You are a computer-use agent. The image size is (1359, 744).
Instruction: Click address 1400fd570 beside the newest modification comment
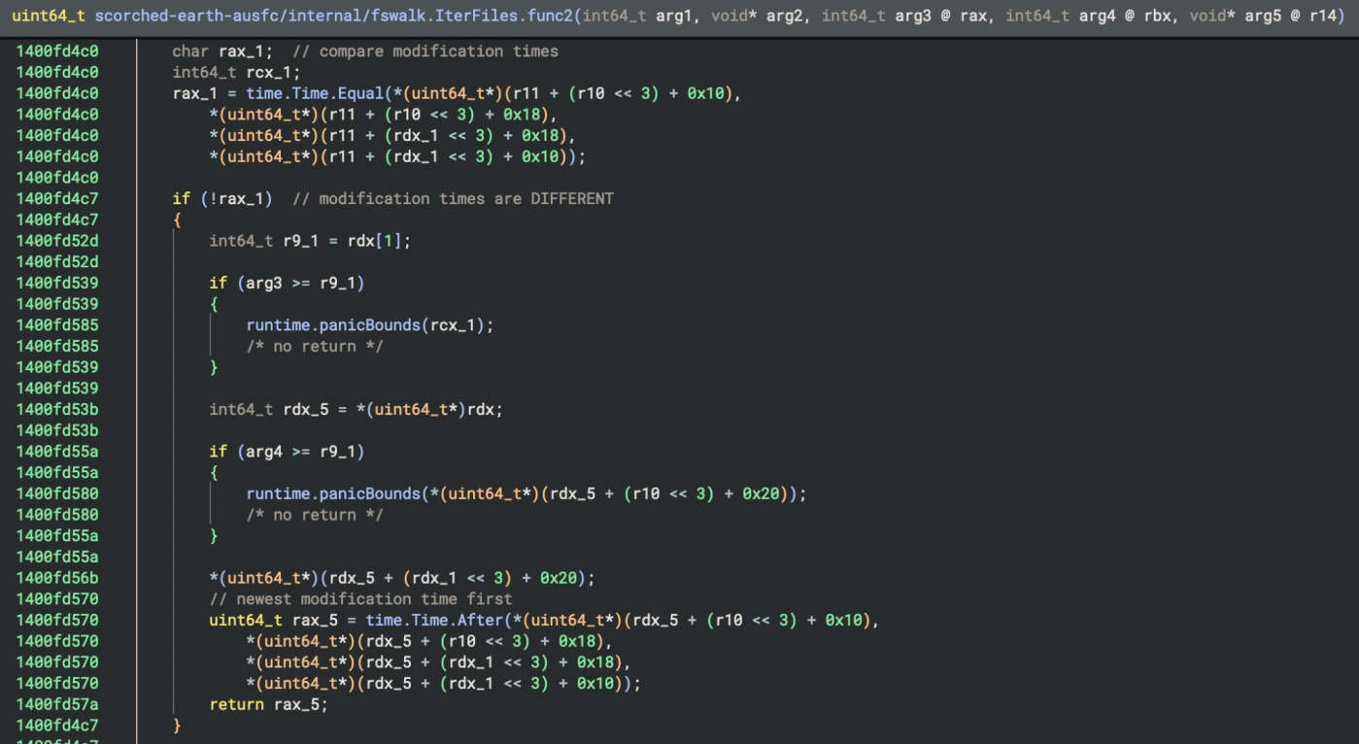pos(57,599)
